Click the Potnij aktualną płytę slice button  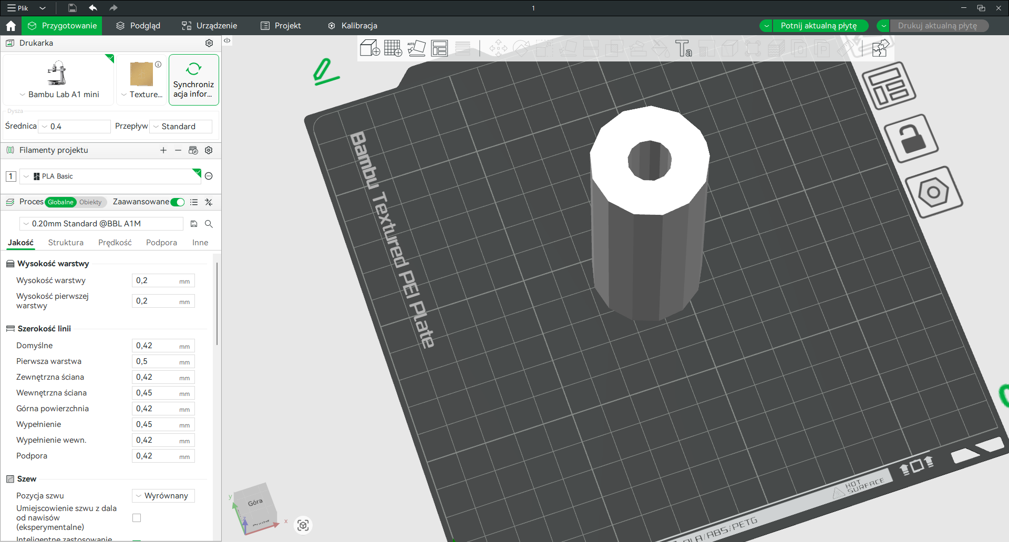(818, 26)
